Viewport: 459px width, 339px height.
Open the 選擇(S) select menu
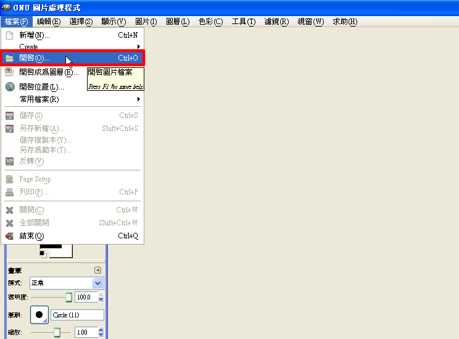[x=81, y=22]
